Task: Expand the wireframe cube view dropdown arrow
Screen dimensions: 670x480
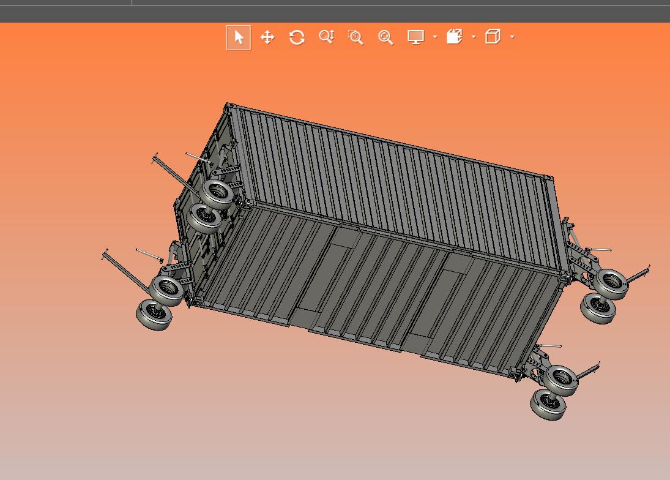Action: [x=512, y=37]
